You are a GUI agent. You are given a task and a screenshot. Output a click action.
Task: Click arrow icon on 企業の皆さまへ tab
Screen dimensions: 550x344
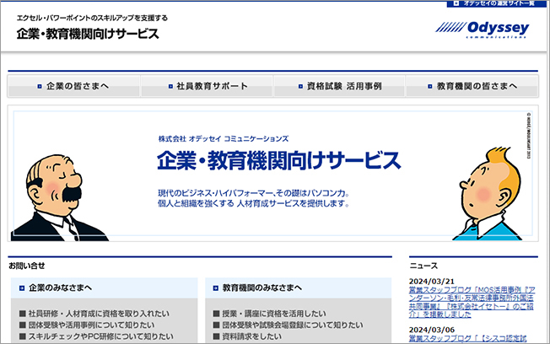coord(40,86)
